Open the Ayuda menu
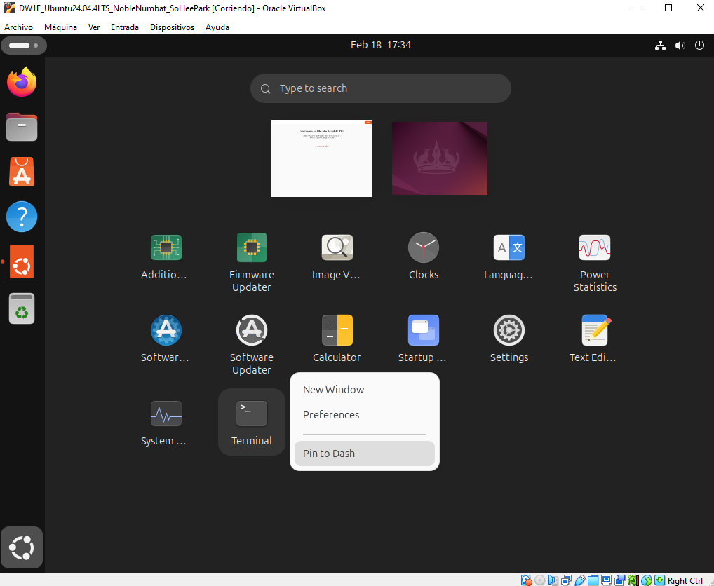The image size is (714, 586). point(217,27)
